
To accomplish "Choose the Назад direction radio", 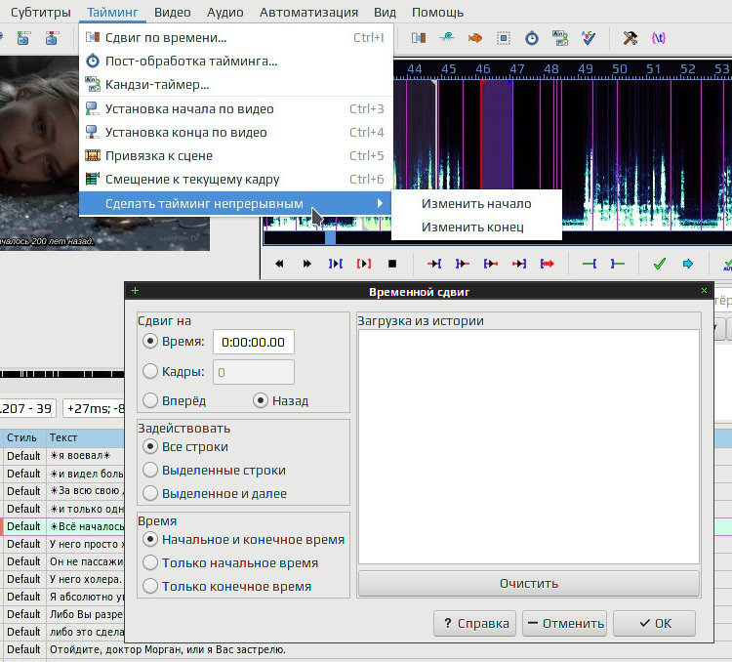I will point(261,400).
